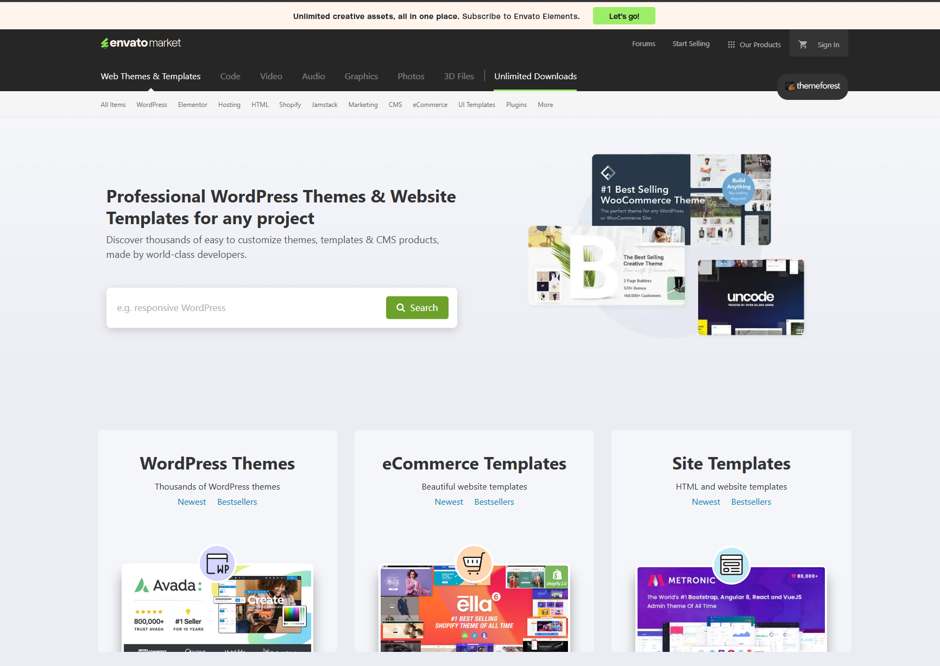This screenshot has width=940, height=666.
Task: Click the Envato Market logo
Action: [x=141, y=43]
